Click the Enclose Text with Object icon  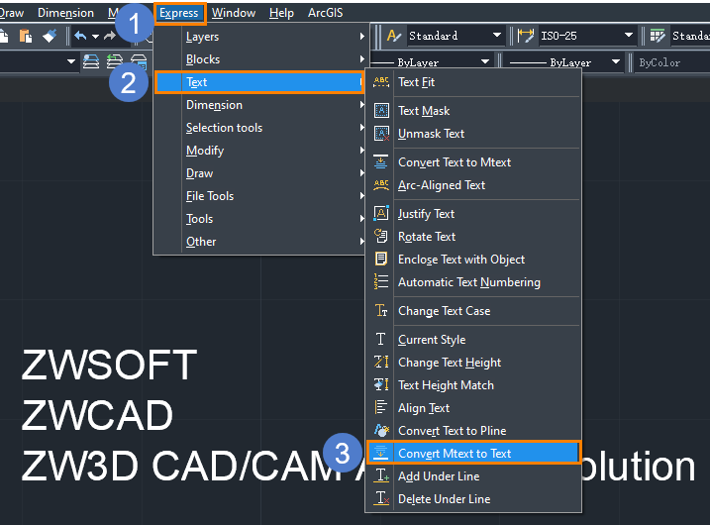click(381, 260)
